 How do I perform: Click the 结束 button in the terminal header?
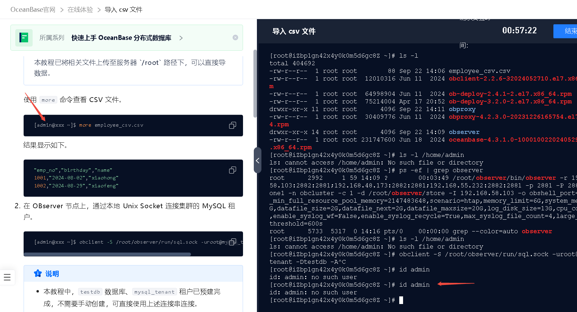(566, 31)
